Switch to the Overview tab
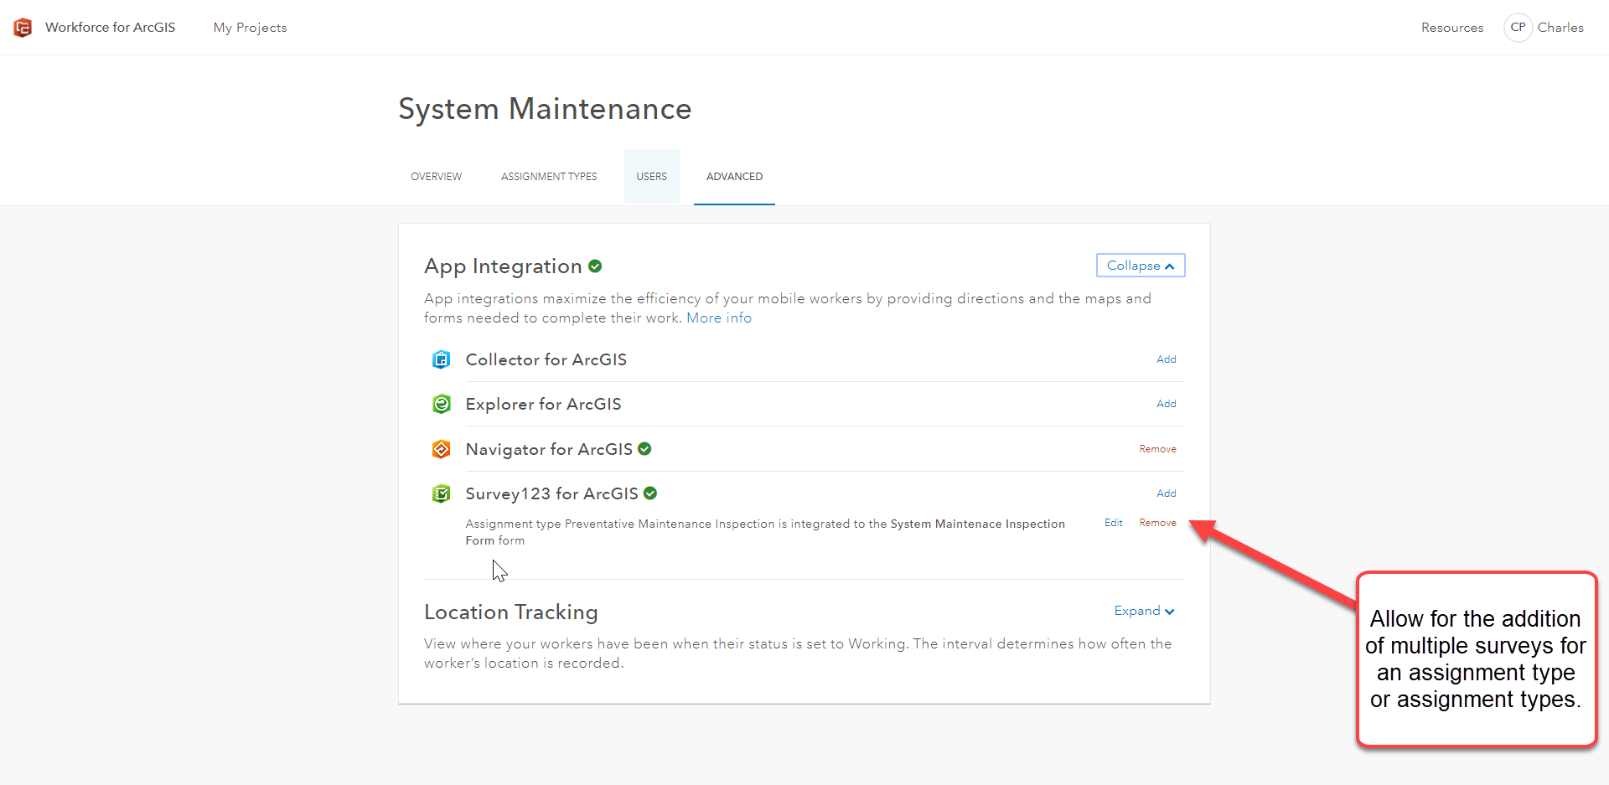 [x=436, y=177]
